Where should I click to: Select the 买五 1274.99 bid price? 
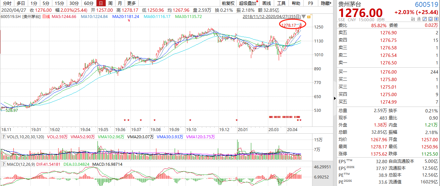388,102
